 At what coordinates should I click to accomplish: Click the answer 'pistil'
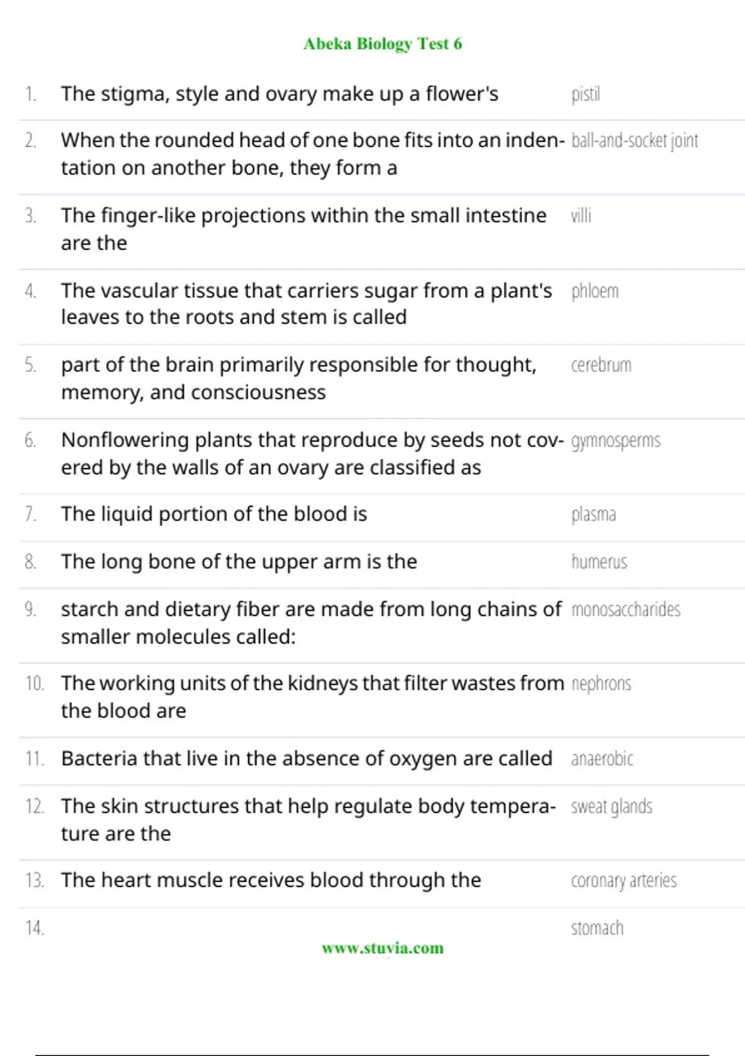tap(585, 94)
